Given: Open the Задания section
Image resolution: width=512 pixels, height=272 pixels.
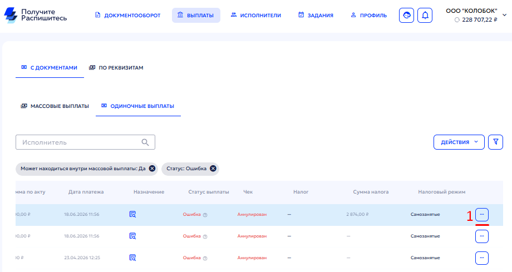Looking at the screenshot, I should point(316,16).
